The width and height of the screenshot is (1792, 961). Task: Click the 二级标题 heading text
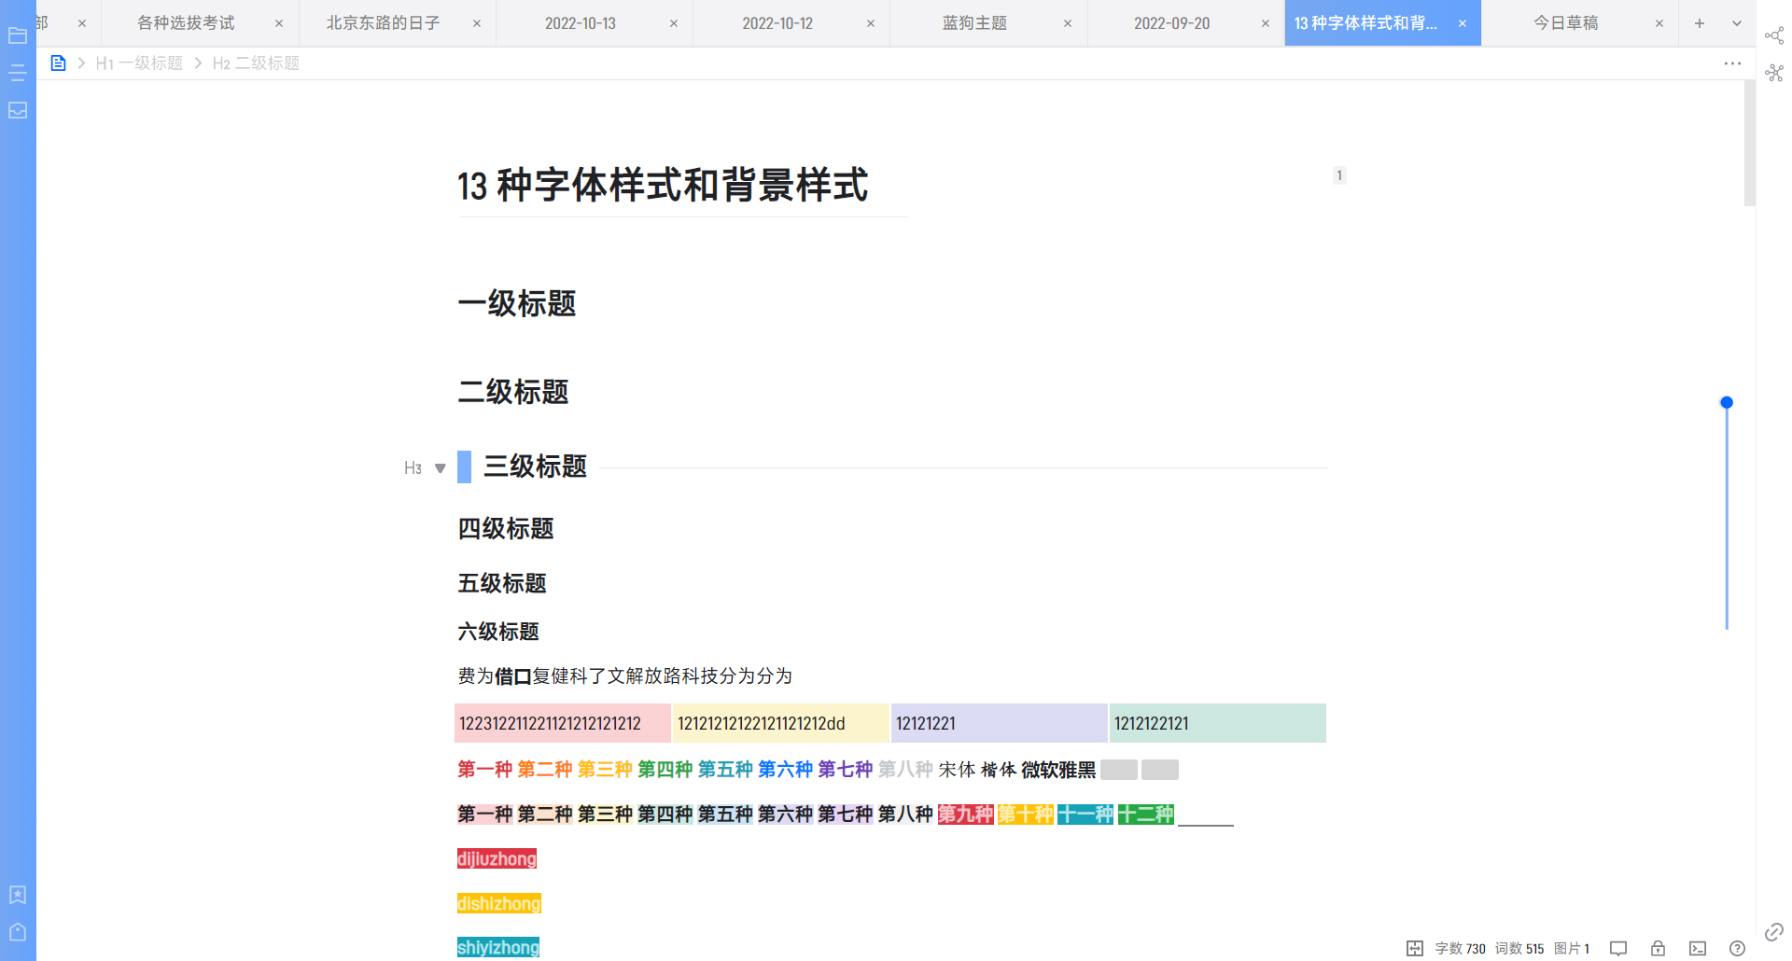tap(513, 392)
